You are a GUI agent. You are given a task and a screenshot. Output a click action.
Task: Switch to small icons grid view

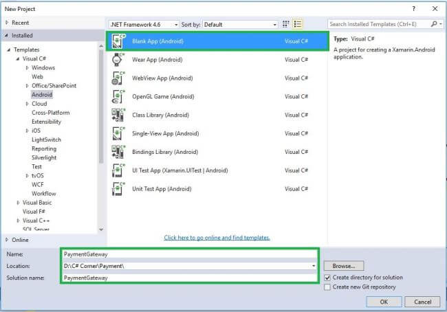tap(285, 24)
